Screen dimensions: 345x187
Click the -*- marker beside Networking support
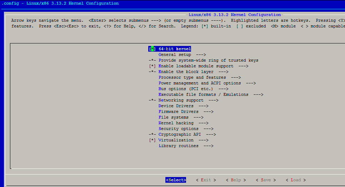pyautogui.click(x=152, y=100)
